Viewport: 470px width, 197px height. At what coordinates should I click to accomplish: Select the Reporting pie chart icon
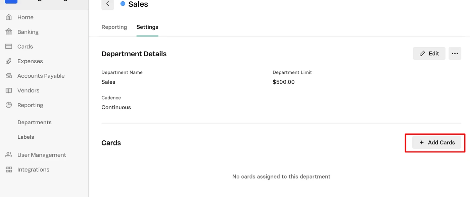(9, 105)
